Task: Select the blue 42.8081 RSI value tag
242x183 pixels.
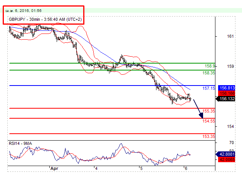Action: pyautogui.click(x=225, y=154)
